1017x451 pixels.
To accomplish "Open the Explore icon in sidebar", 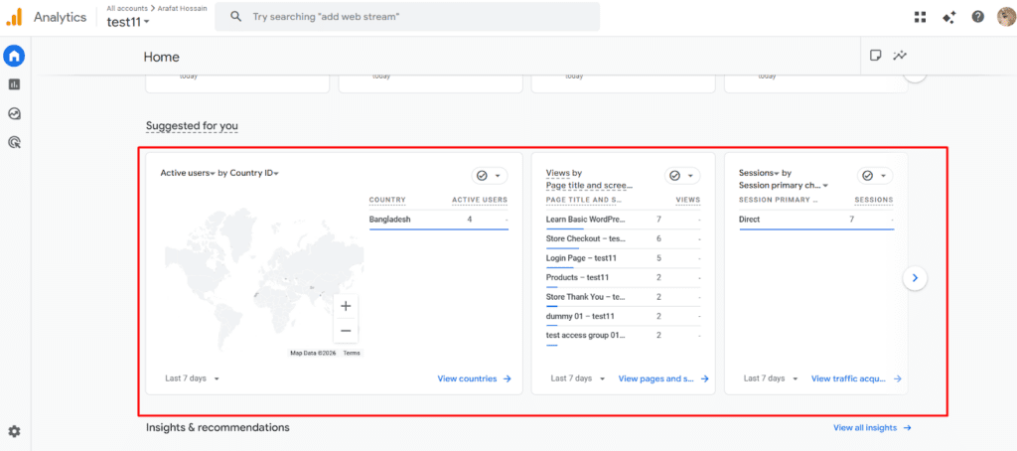I will point(14,113).
